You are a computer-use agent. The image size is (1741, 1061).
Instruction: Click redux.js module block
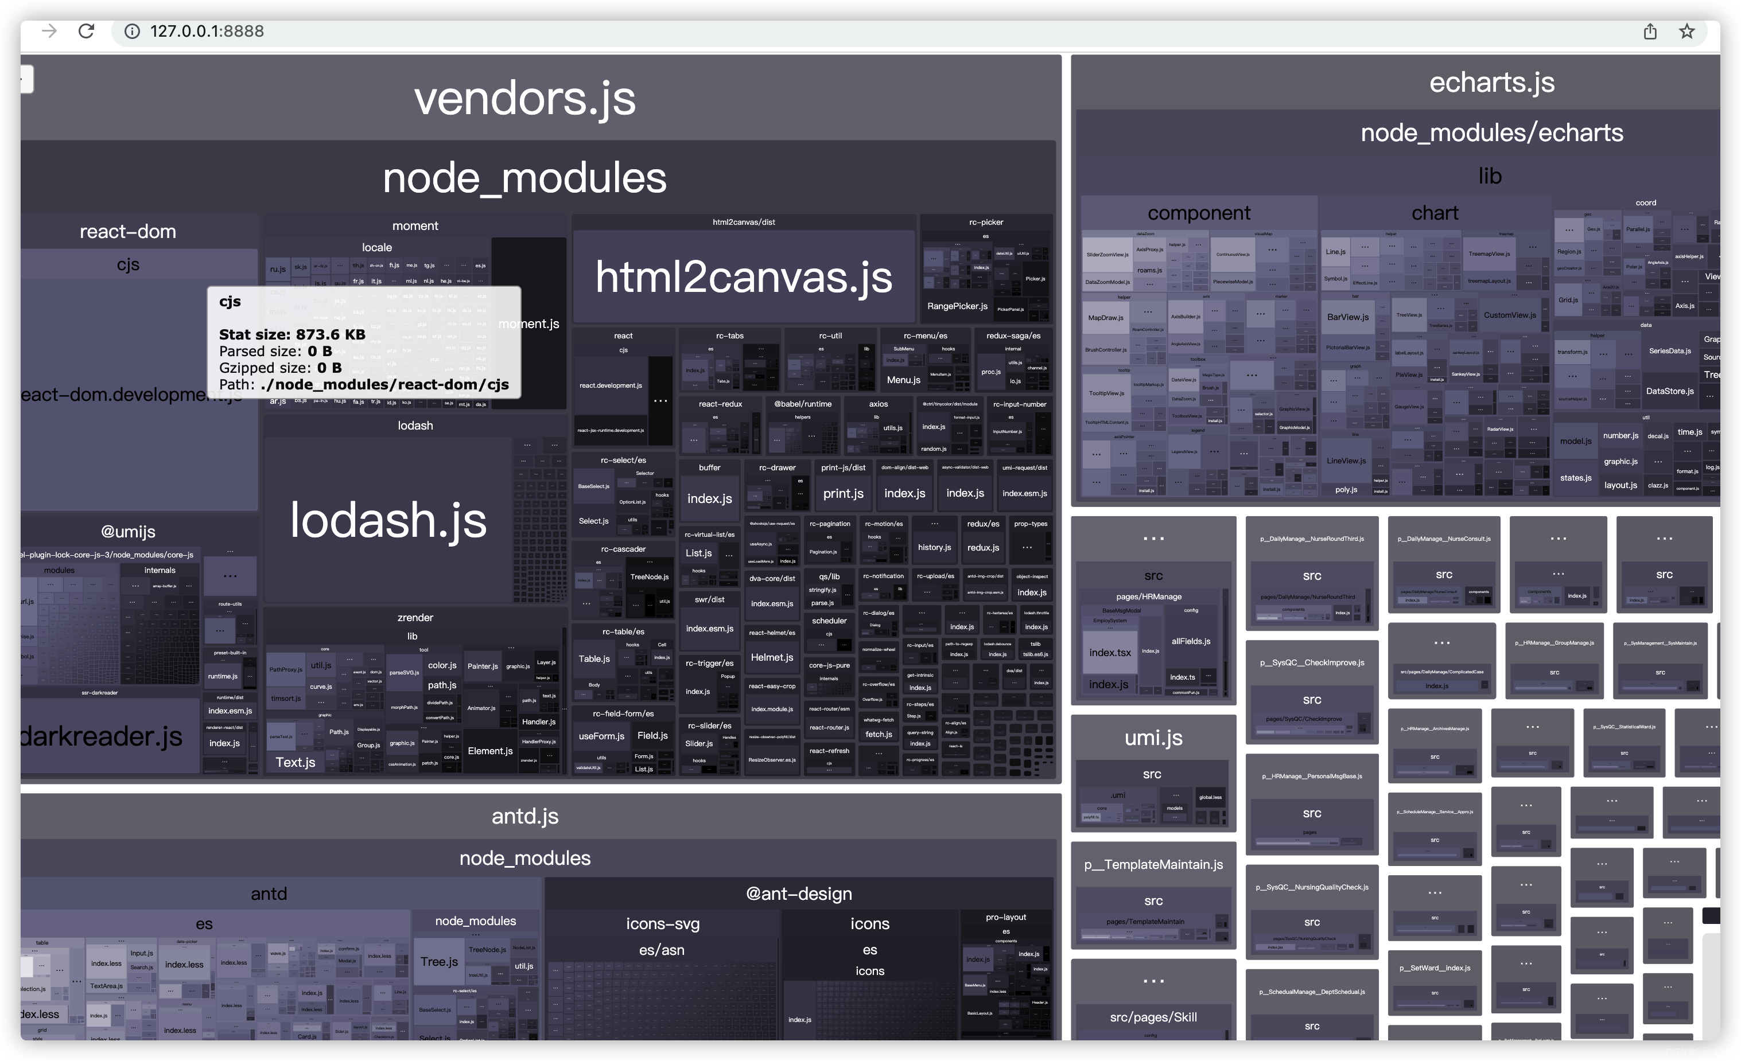pos(983,548)
